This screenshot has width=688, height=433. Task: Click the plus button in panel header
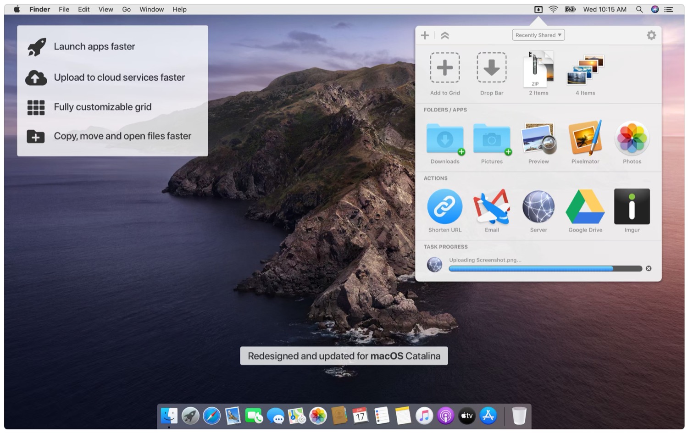425,35
